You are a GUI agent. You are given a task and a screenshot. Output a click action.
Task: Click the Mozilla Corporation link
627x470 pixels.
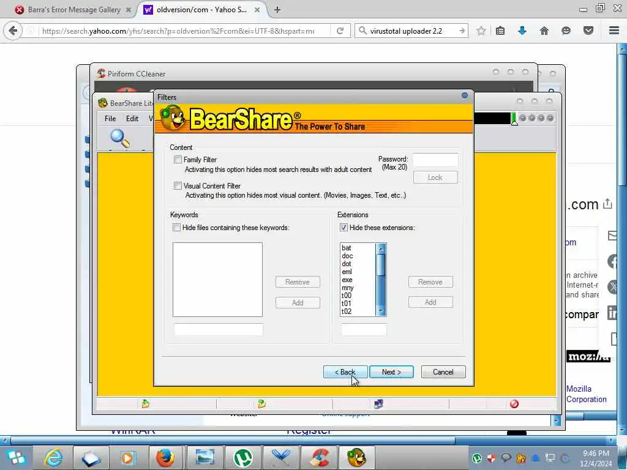(x=586, y=394)
